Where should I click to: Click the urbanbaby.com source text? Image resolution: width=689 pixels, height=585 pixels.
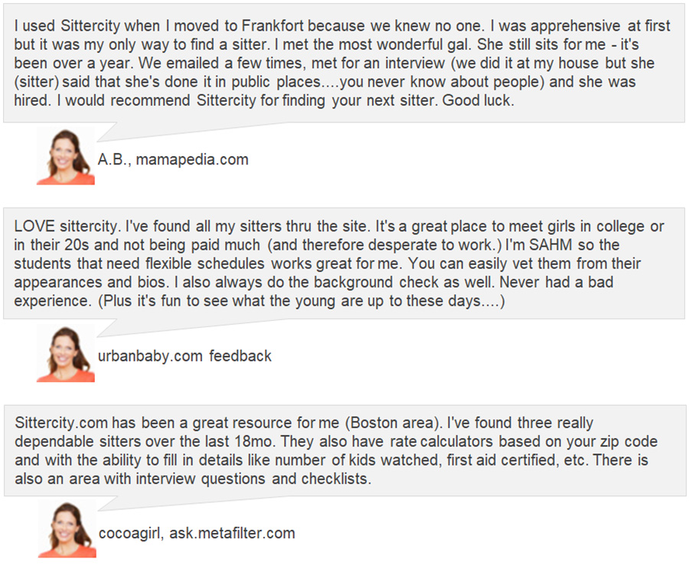150,356
